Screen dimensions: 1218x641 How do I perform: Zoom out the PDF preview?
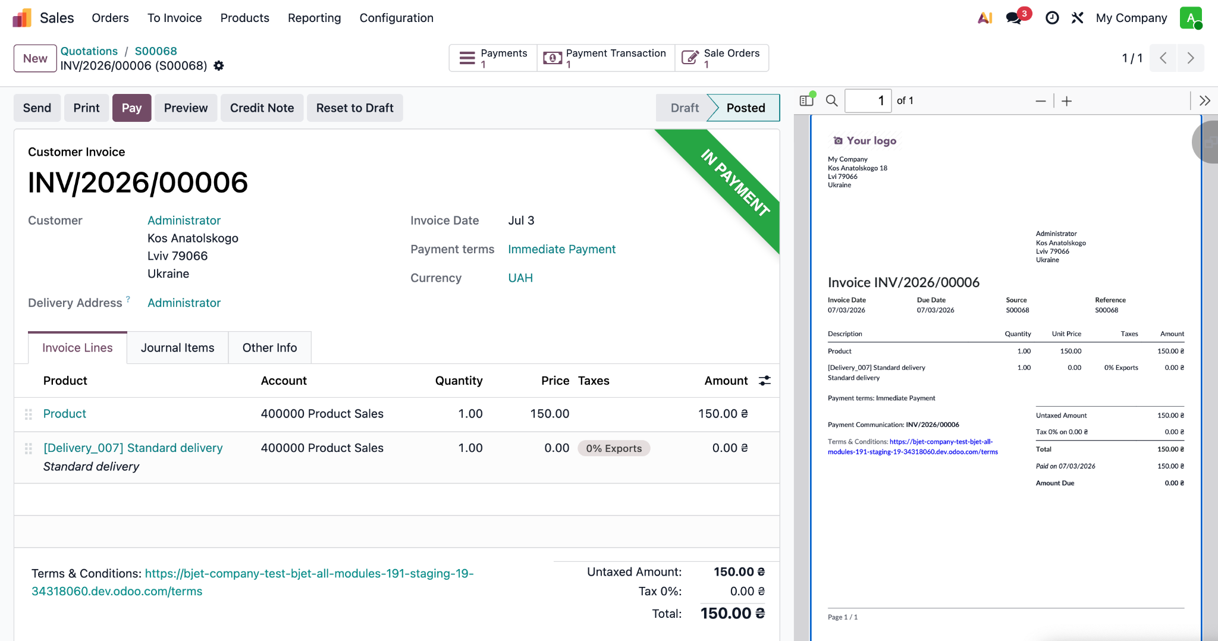click(x=1040, y=101)
